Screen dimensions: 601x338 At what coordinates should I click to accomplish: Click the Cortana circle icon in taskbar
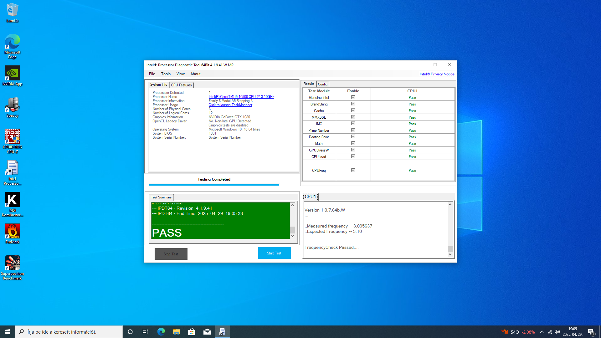click(x=130, y=332)
